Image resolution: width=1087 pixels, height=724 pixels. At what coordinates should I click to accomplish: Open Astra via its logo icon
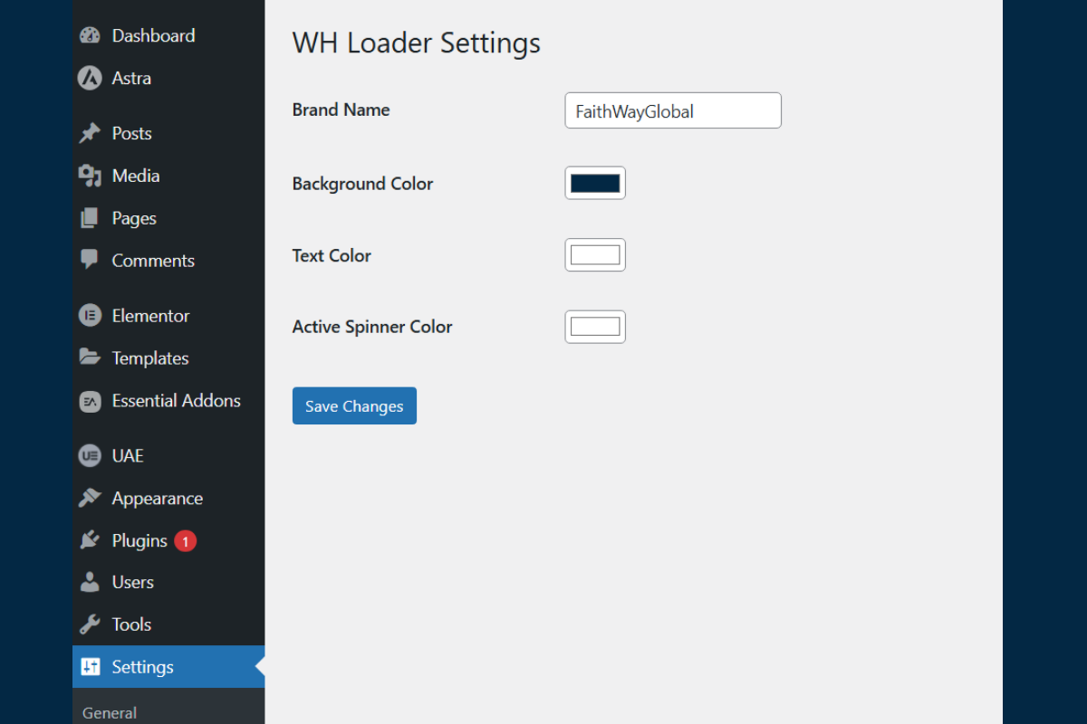coord(90,79)
